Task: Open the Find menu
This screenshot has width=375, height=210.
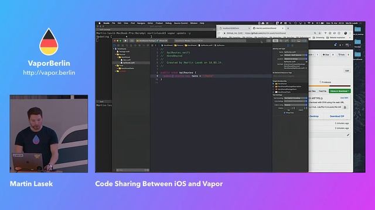Action: coord(133,23)
